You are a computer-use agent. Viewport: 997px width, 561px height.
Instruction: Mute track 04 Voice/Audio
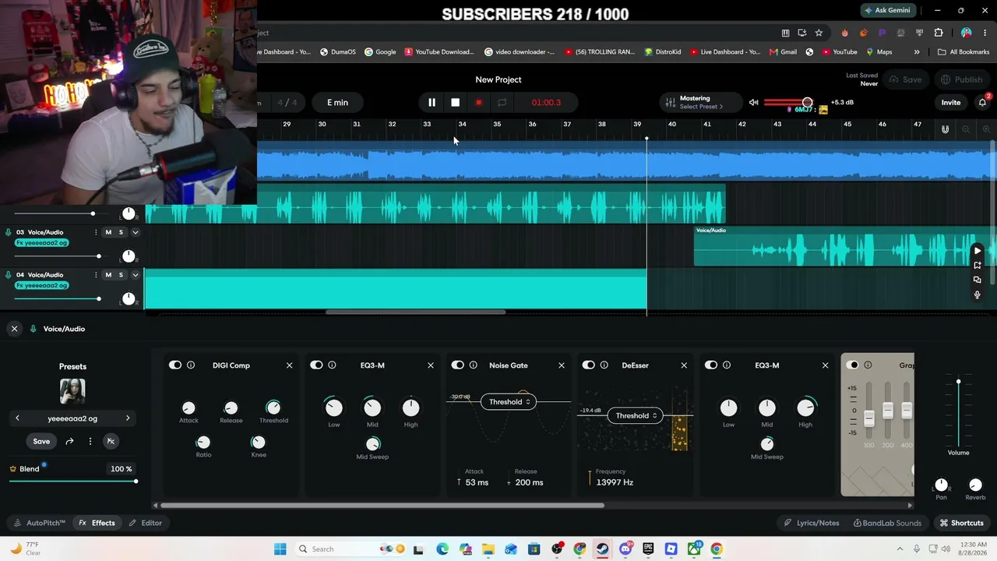click(x=108, y=274)
